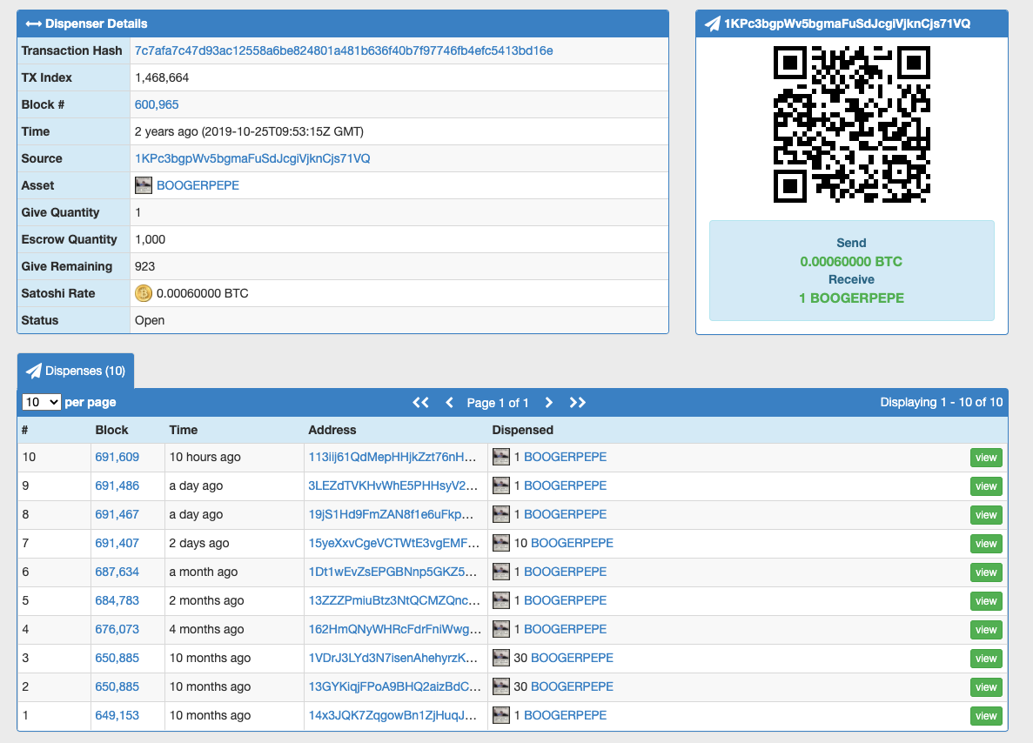Click BOOGERPEPE asset icon in dispense row 9
Viewport: 1033px width, 743px height.
click(x=501, y=486)
